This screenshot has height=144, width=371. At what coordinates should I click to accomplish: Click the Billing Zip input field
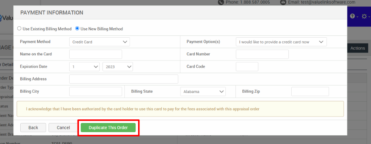click(310, 92)
